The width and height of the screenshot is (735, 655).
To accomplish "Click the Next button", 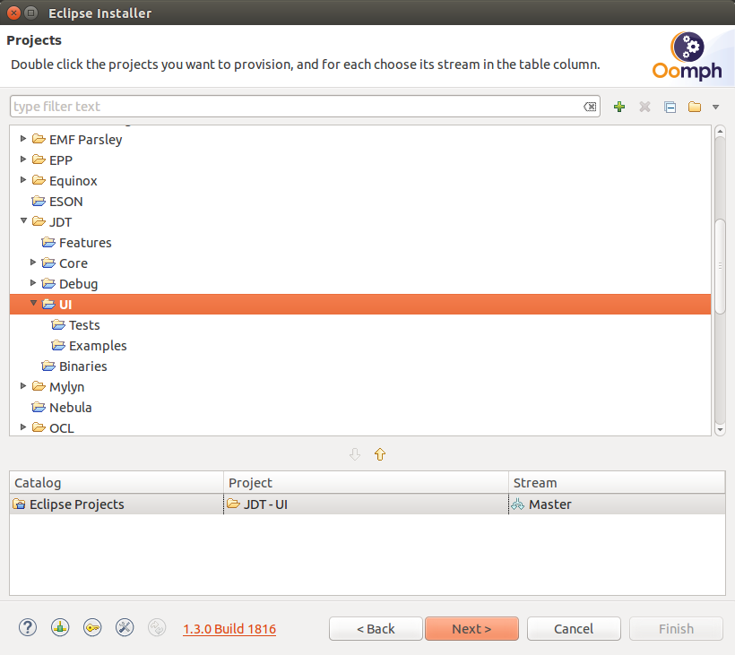I will [x=471, y=629].
